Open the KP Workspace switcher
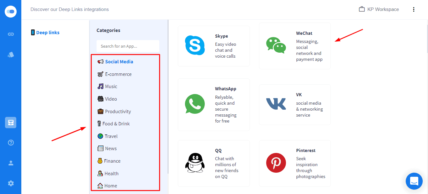Viewport: 428px width, 194px height. pos(379,9)
